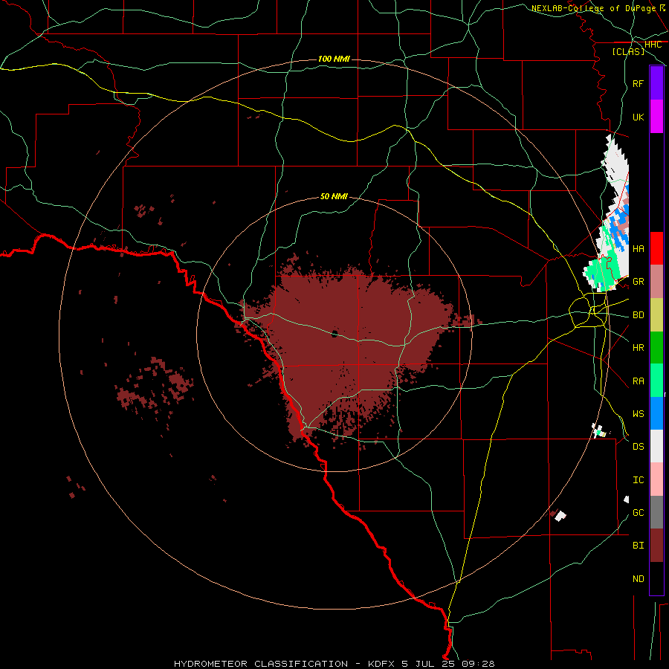Screen dimensions: 669x669
Task: Click the white DS legend swatch
Action: point(656,446)
